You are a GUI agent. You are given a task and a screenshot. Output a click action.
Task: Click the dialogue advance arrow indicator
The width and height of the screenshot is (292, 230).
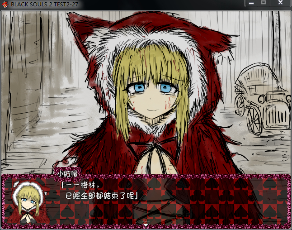146,225
